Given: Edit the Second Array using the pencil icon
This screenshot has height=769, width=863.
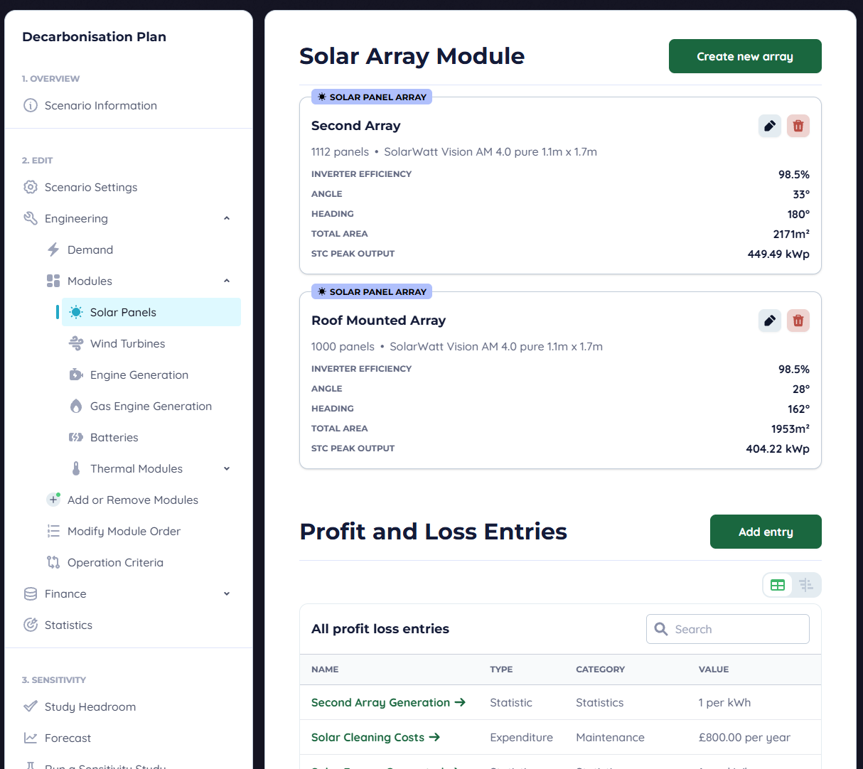Looking at the screenshot, I should click(770, 126).
